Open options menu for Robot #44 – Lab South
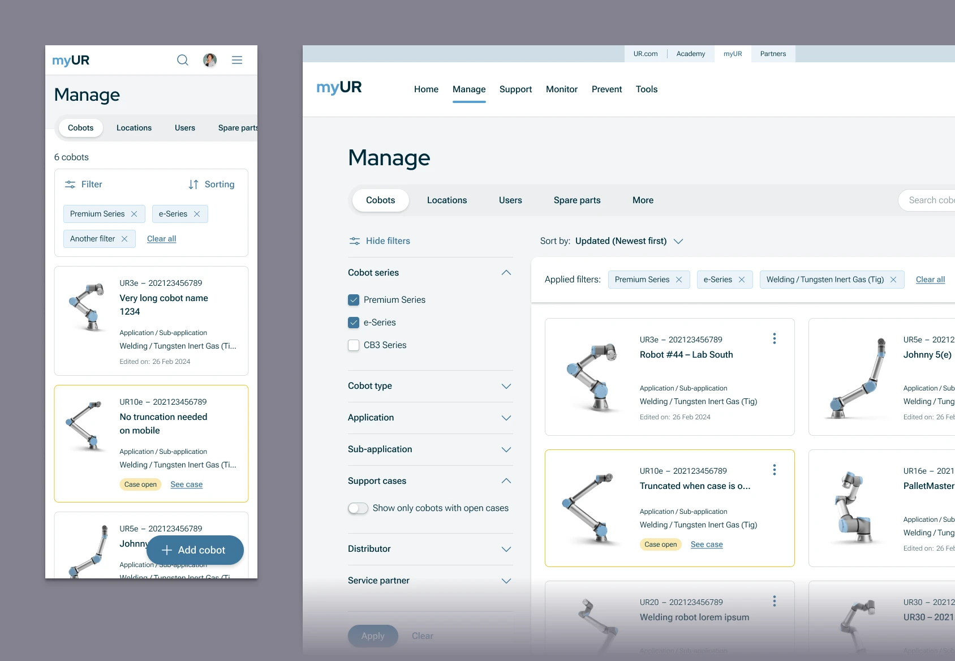Image resolution: width=955 pixels, height=661 pixels. (x=774, y=338)
